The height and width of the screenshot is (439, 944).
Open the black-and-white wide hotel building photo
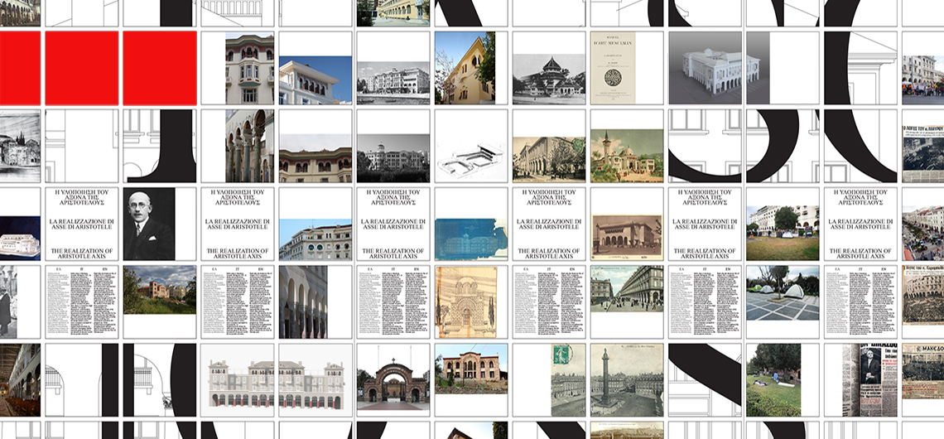click(393, 83)
